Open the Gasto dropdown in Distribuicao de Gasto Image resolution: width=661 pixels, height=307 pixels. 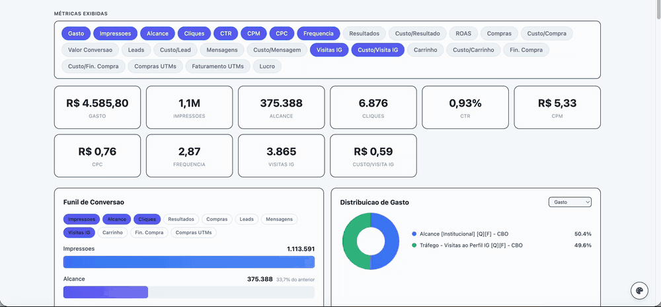[x=570, y=202]
